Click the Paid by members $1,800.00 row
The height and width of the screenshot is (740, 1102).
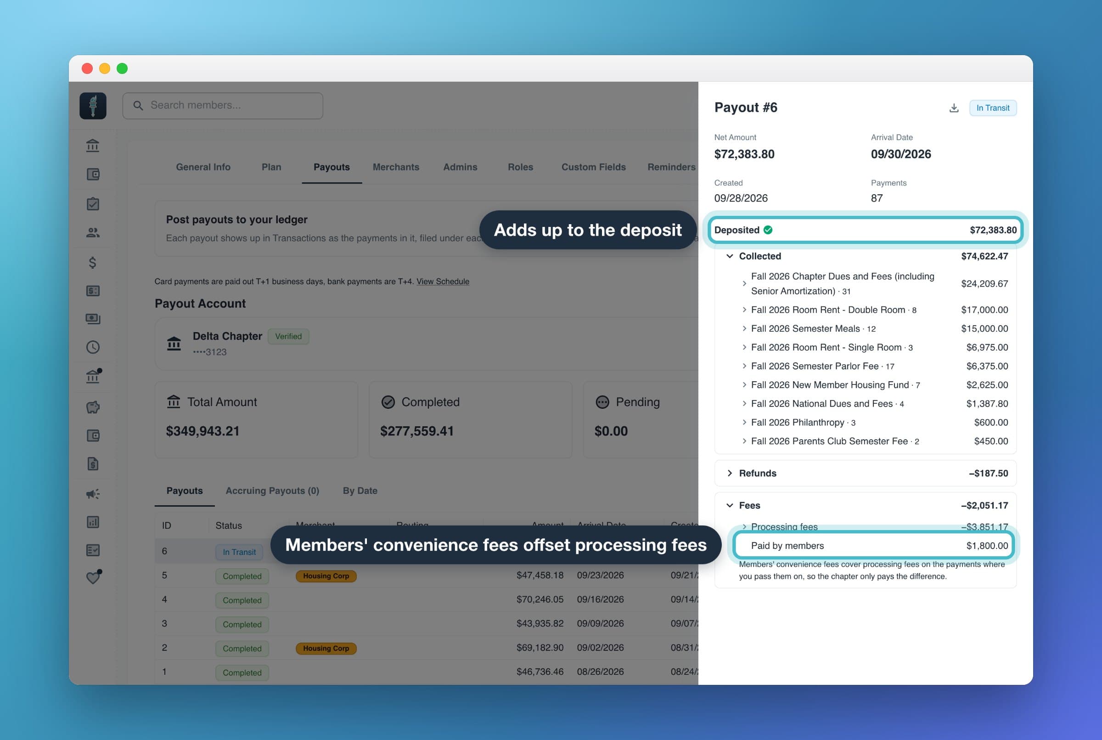(x=874, y=546)
